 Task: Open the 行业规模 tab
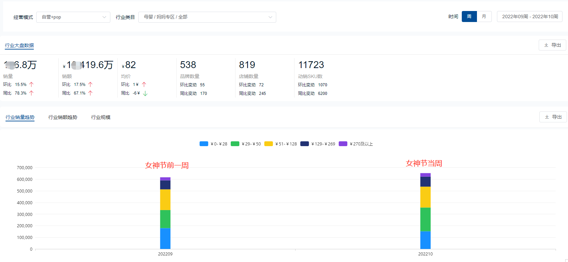point(101,117)
